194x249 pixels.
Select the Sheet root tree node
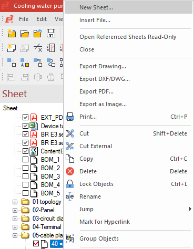pyautogui.click(x=11, y=108)
